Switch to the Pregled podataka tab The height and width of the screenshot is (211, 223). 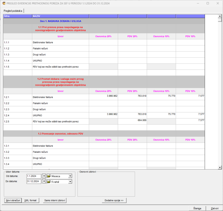click(x=13, y=11)
